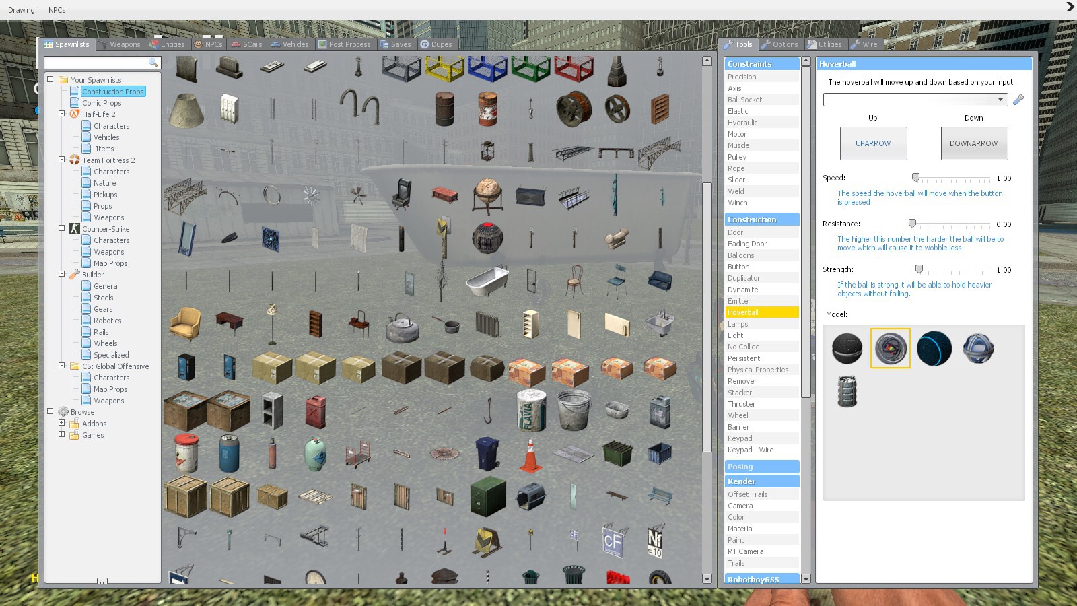Spawn the yellow armchair prop
This screenshot has width=1077, height=606.
point(185,324)
